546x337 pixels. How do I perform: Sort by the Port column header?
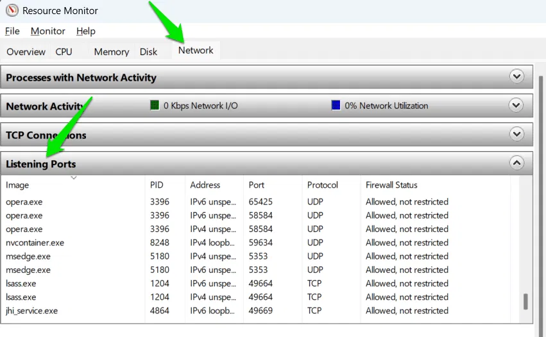pyautogui.click(x=256, y=185)
